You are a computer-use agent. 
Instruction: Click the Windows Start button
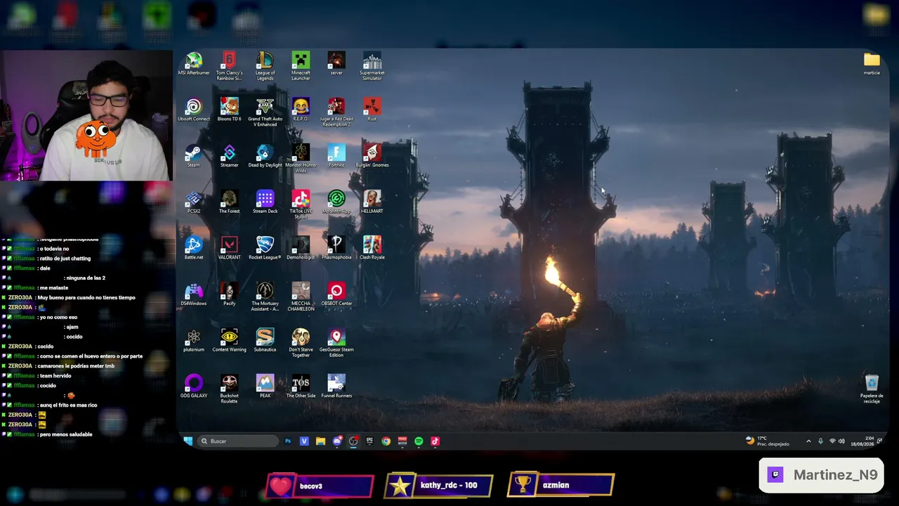(x=188, y=441)
